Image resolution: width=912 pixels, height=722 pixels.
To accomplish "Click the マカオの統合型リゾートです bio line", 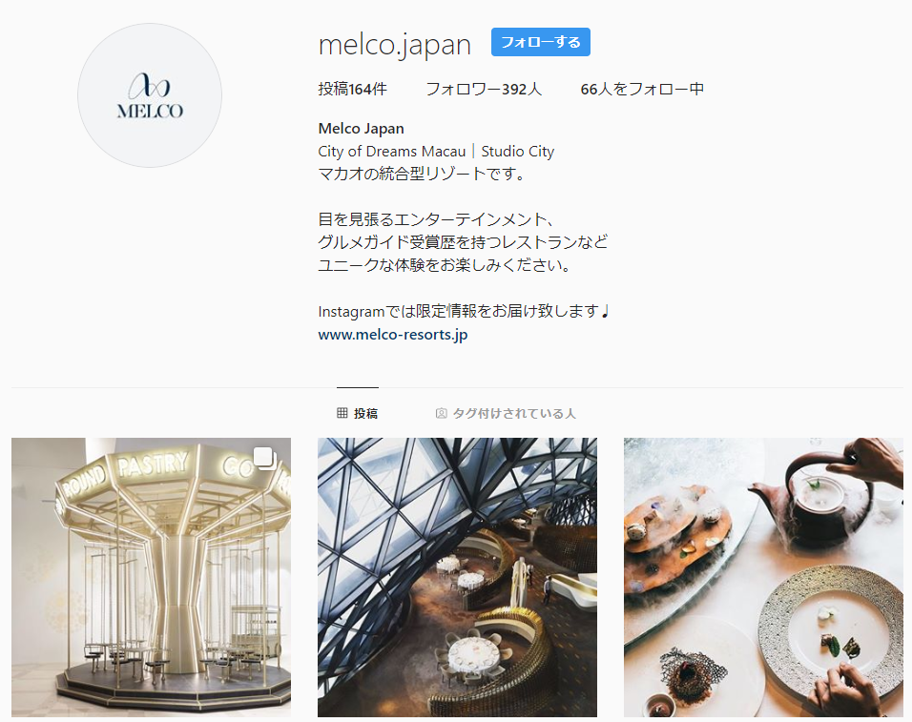I will point(422,174).
